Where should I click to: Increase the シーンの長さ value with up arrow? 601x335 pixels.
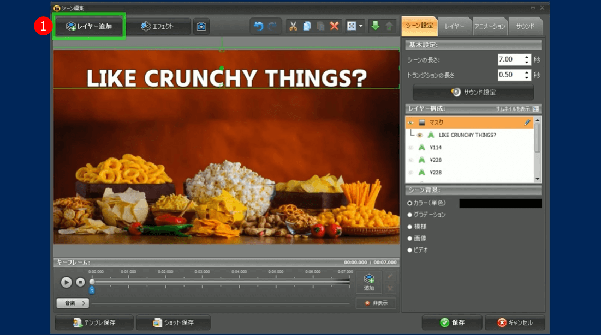(x=527, y=57)
